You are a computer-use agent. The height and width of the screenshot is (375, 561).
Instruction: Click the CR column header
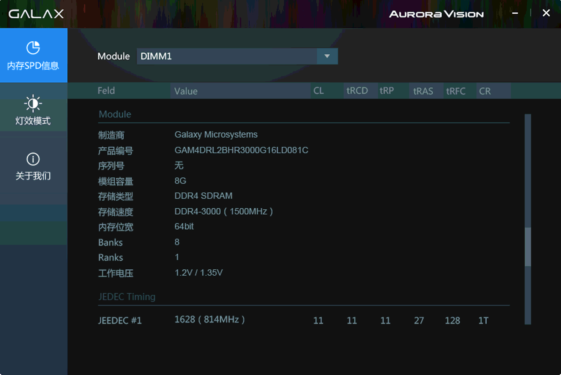[485, 91]
